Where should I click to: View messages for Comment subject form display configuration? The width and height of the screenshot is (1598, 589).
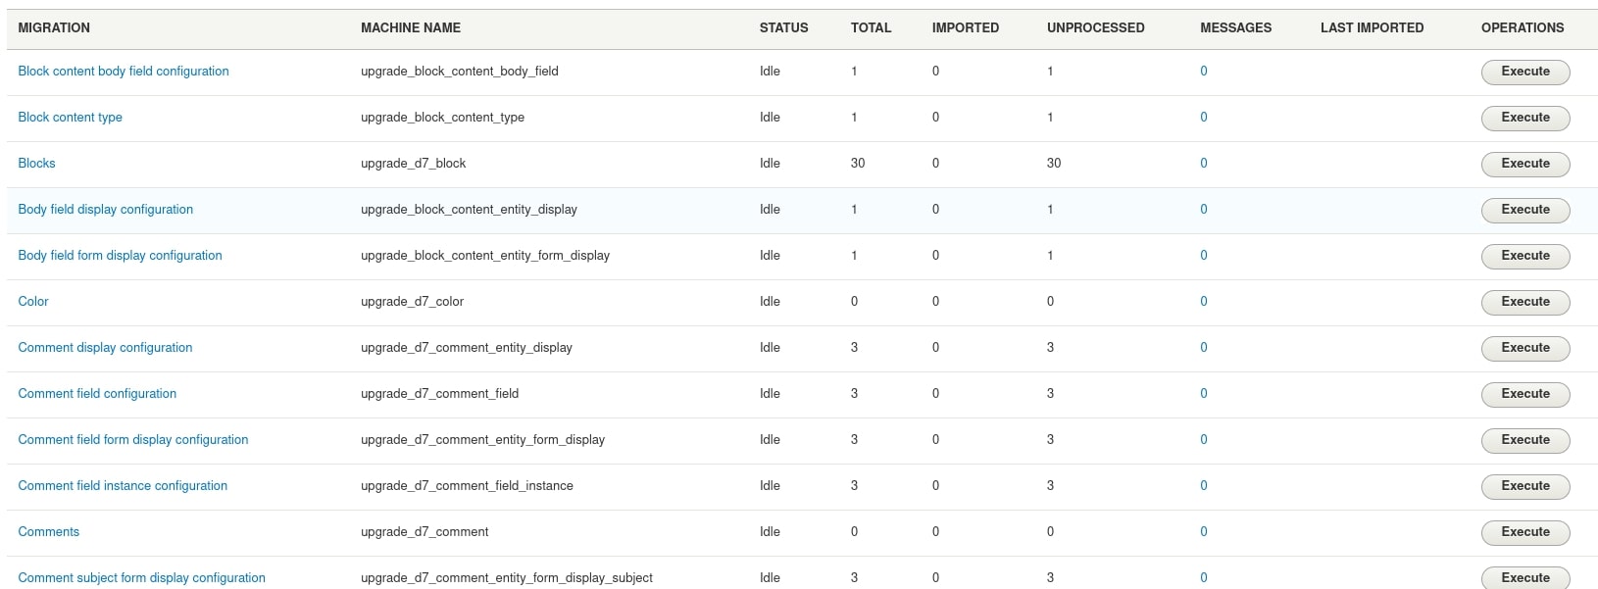[1204, 578]
